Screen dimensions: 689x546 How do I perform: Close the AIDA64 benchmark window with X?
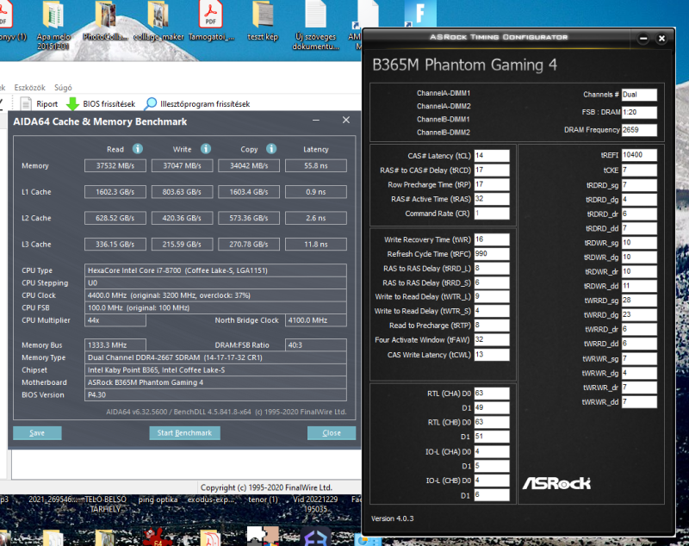pyautogui.click(x=346, y=120)
